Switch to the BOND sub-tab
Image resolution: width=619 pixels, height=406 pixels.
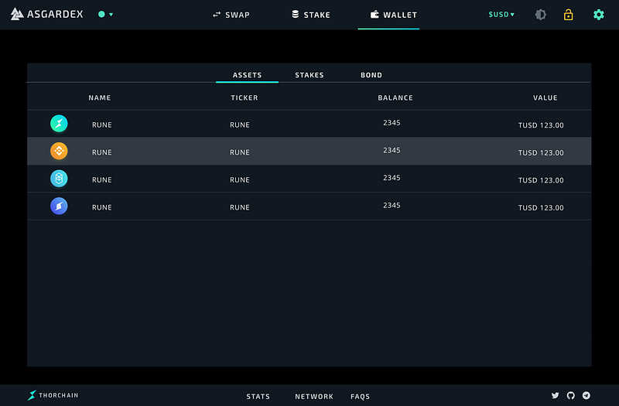click(371, 75)
